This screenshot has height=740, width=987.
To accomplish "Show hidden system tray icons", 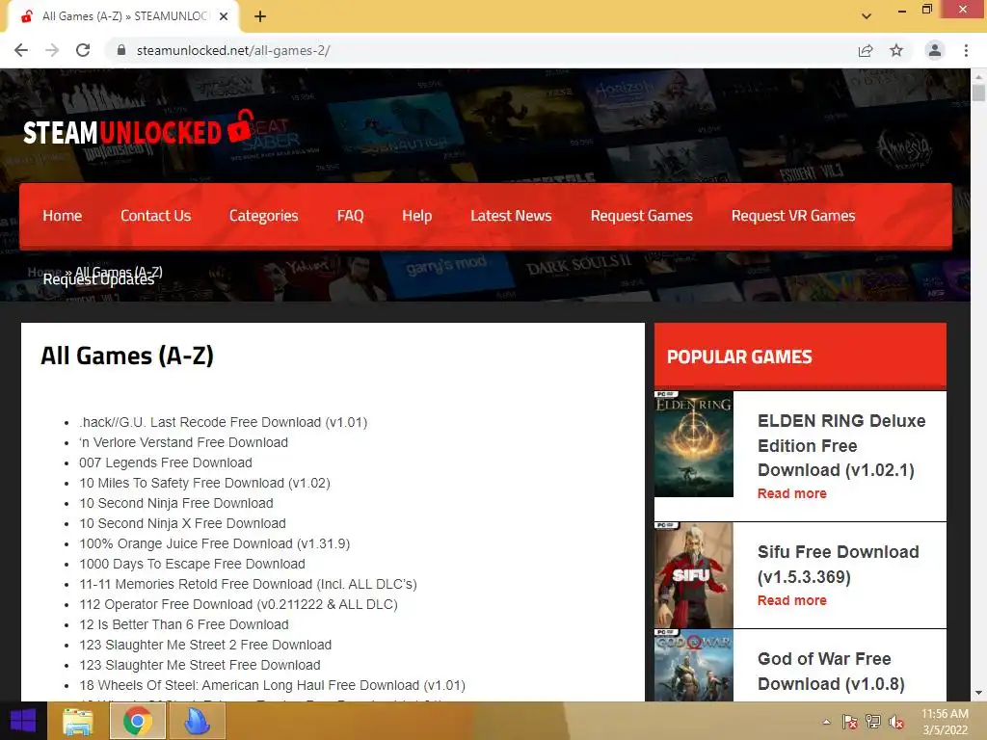I will point(826,722).
